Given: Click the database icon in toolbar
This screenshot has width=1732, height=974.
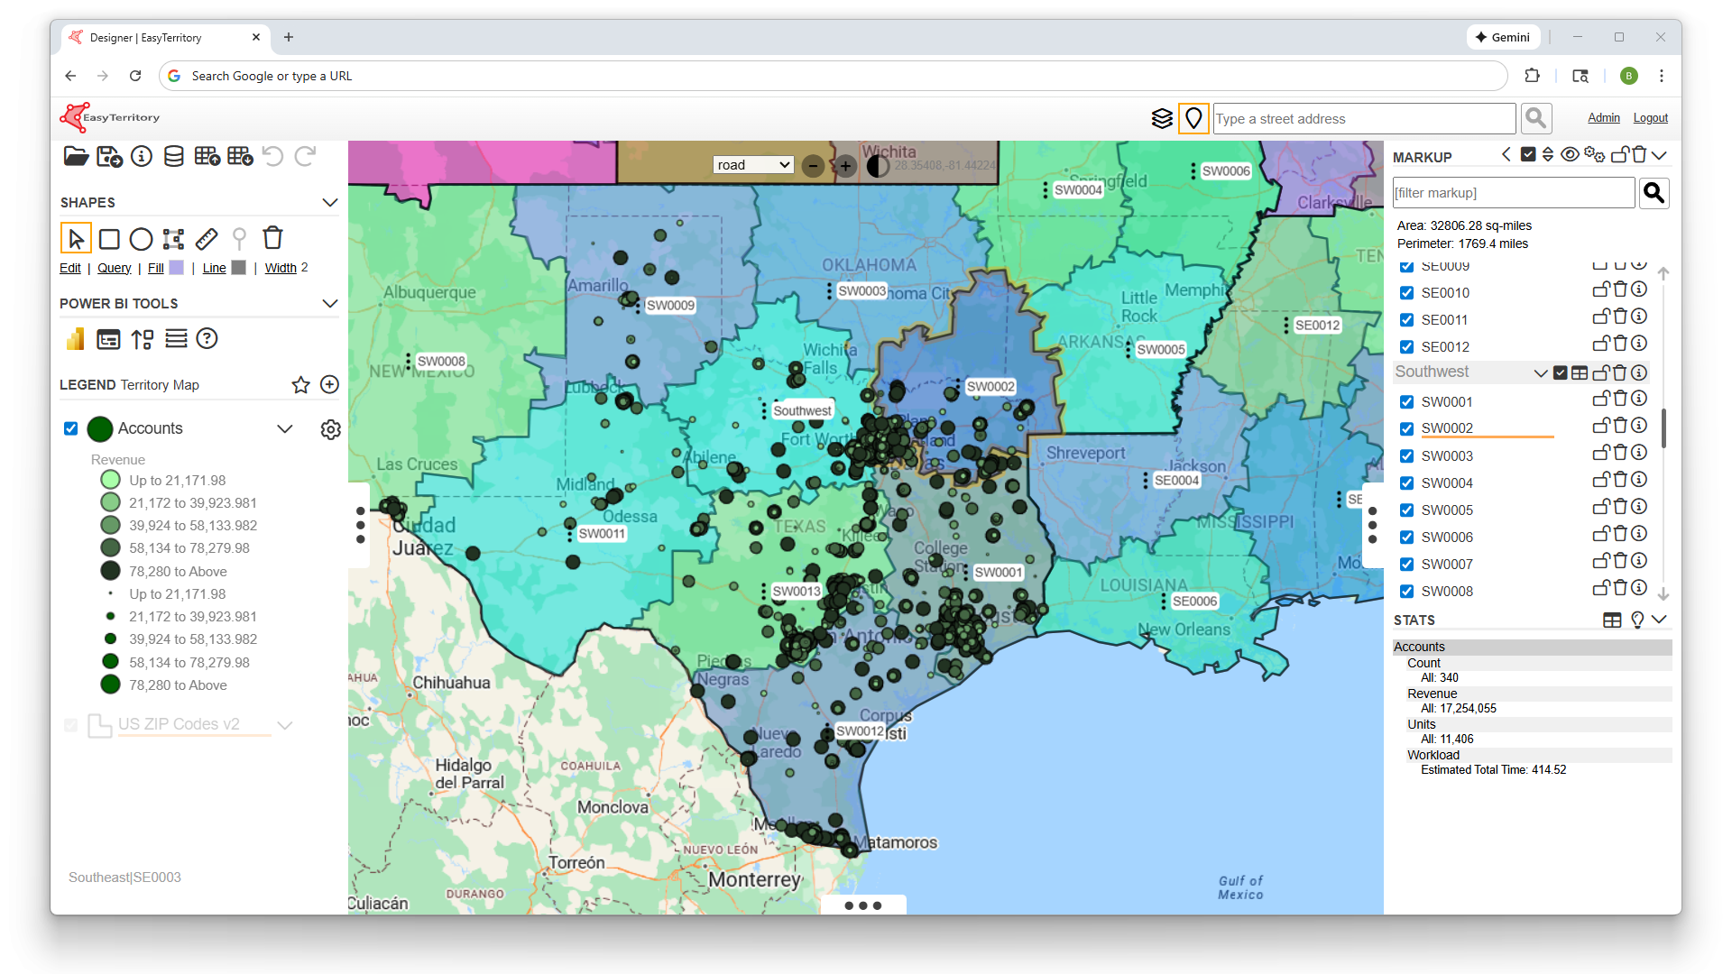Looking at the screenshot, I should (x=174, y=156).
